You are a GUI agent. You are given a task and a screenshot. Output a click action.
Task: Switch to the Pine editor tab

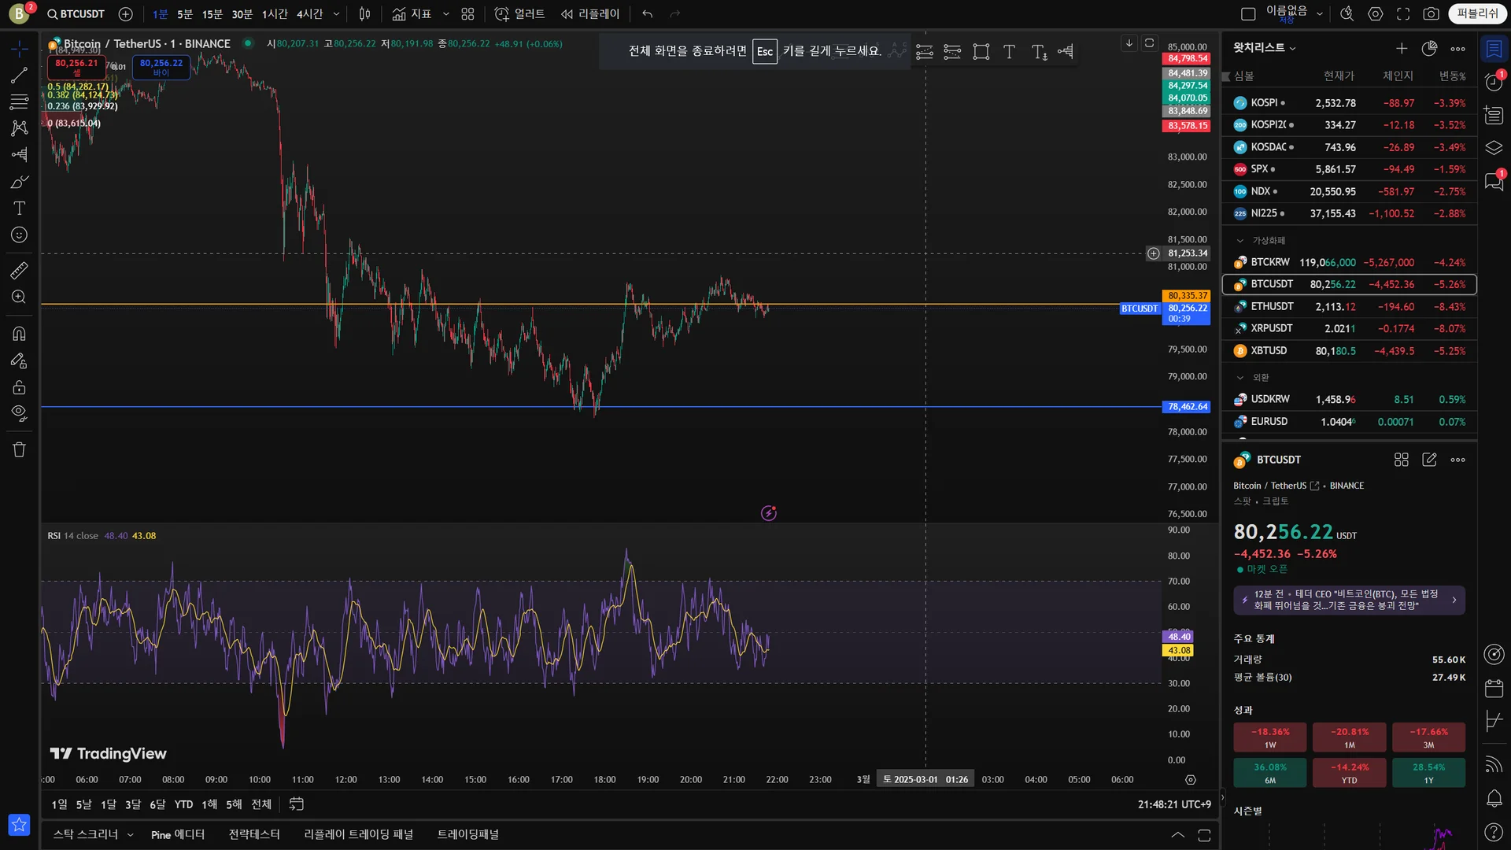[178, 834]
